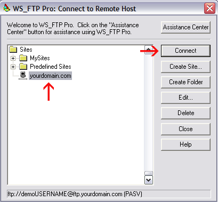
Task: Click the Connect button
Action: coord(185,51)
